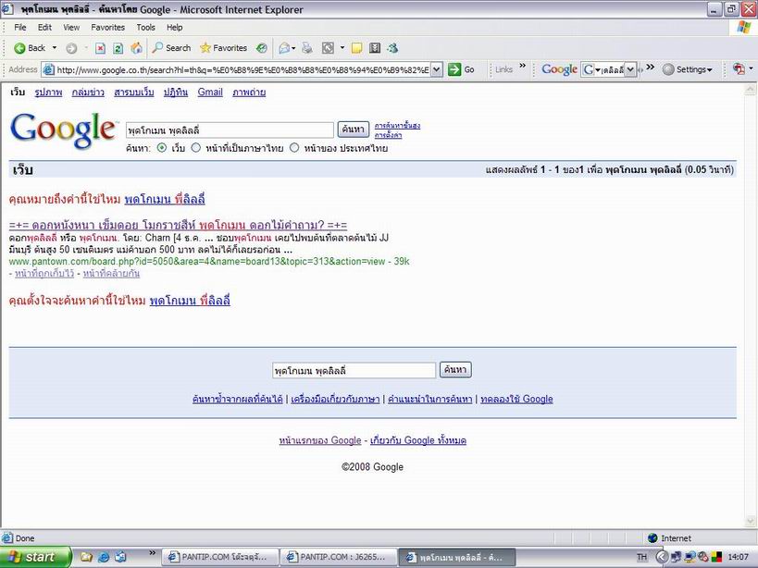Click the top suggested spelling link

coord(165,199)
